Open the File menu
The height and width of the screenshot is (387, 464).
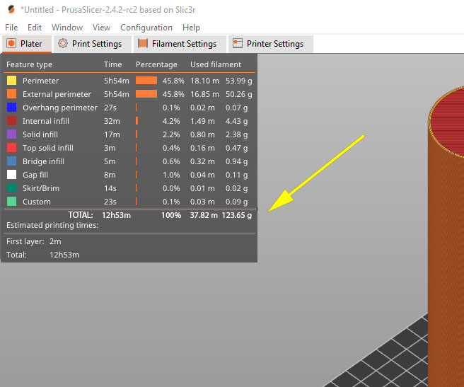pyautogui.click(x=11, y=28)
